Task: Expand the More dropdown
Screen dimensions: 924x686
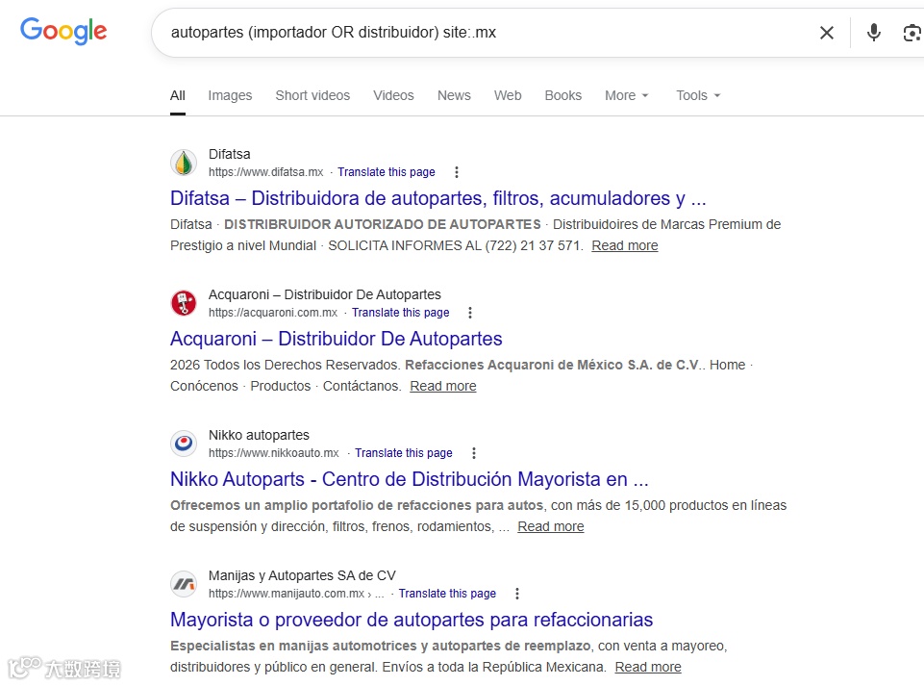Action: [x=626, y=95]
